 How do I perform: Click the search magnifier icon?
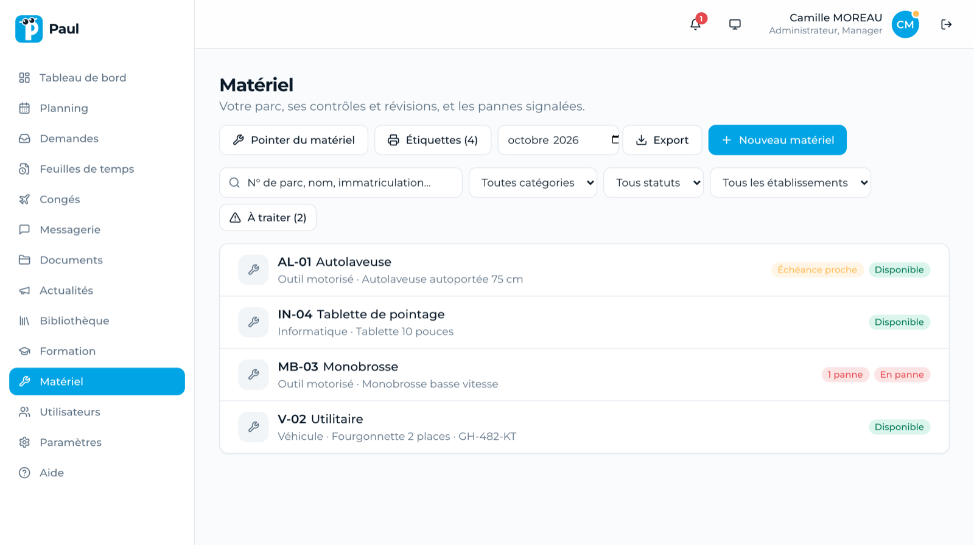[x=234, y=182]
